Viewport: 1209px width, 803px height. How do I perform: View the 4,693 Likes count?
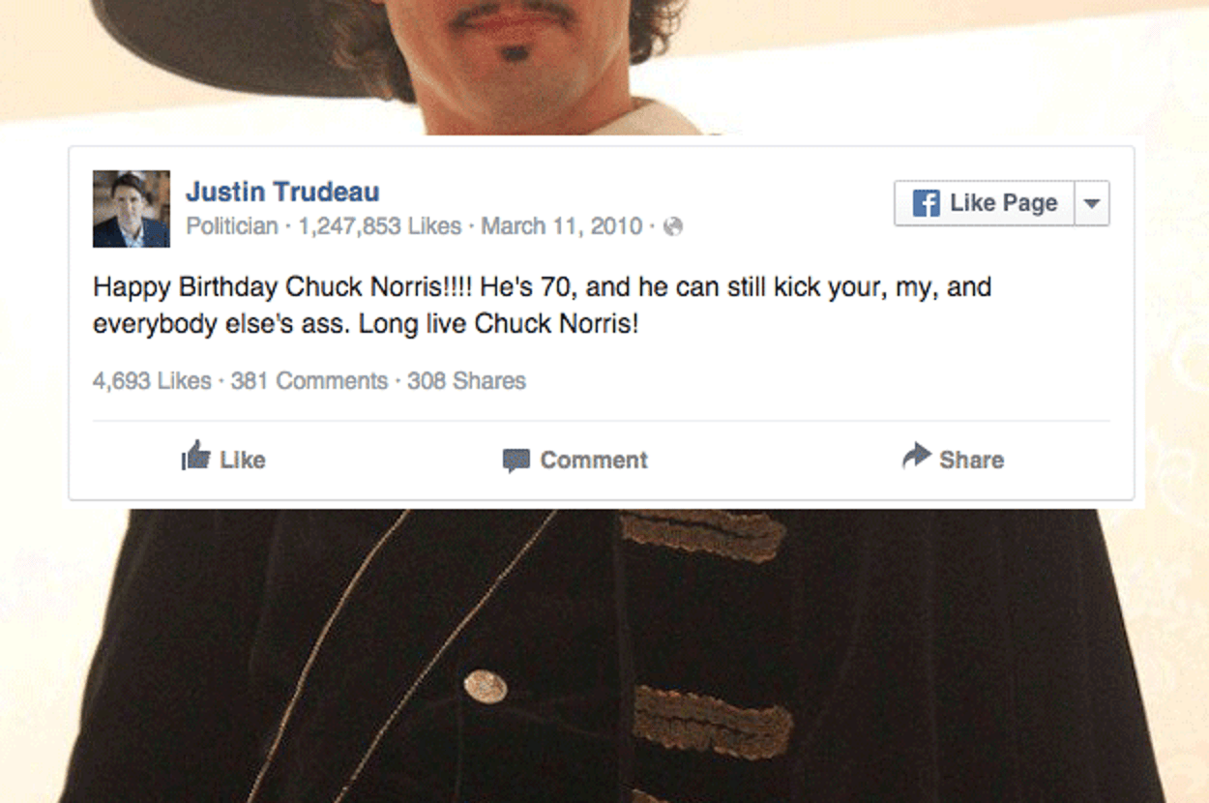(152, 381)
